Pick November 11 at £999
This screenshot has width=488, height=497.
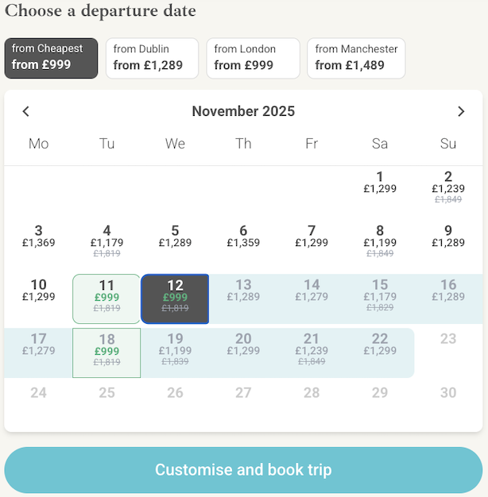pyautogui.click(x=107, y=299)
